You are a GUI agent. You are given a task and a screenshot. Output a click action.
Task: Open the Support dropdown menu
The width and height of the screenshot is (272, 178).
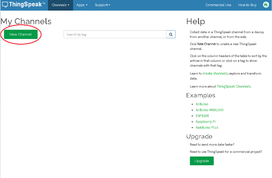(102, 5)
